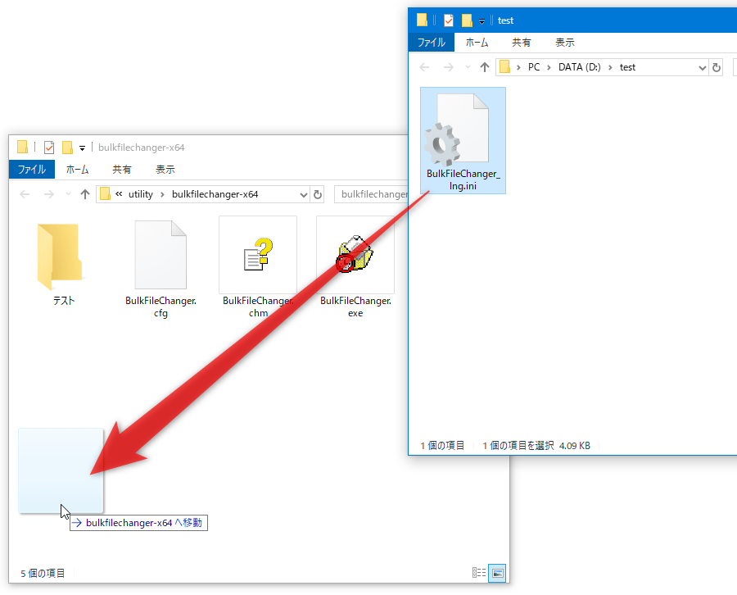Click the New Folder icon in the test window's title bar

(467, 20)
